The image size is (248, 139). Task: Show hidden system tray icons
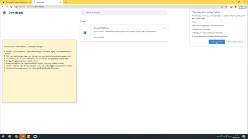tap(218, 136)
